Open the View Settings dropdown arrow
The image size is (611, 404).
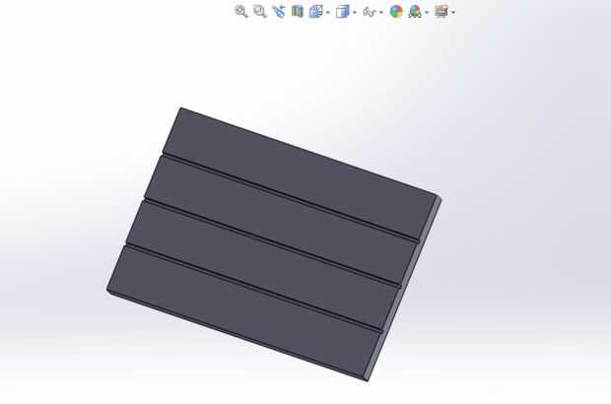(453, 13)
